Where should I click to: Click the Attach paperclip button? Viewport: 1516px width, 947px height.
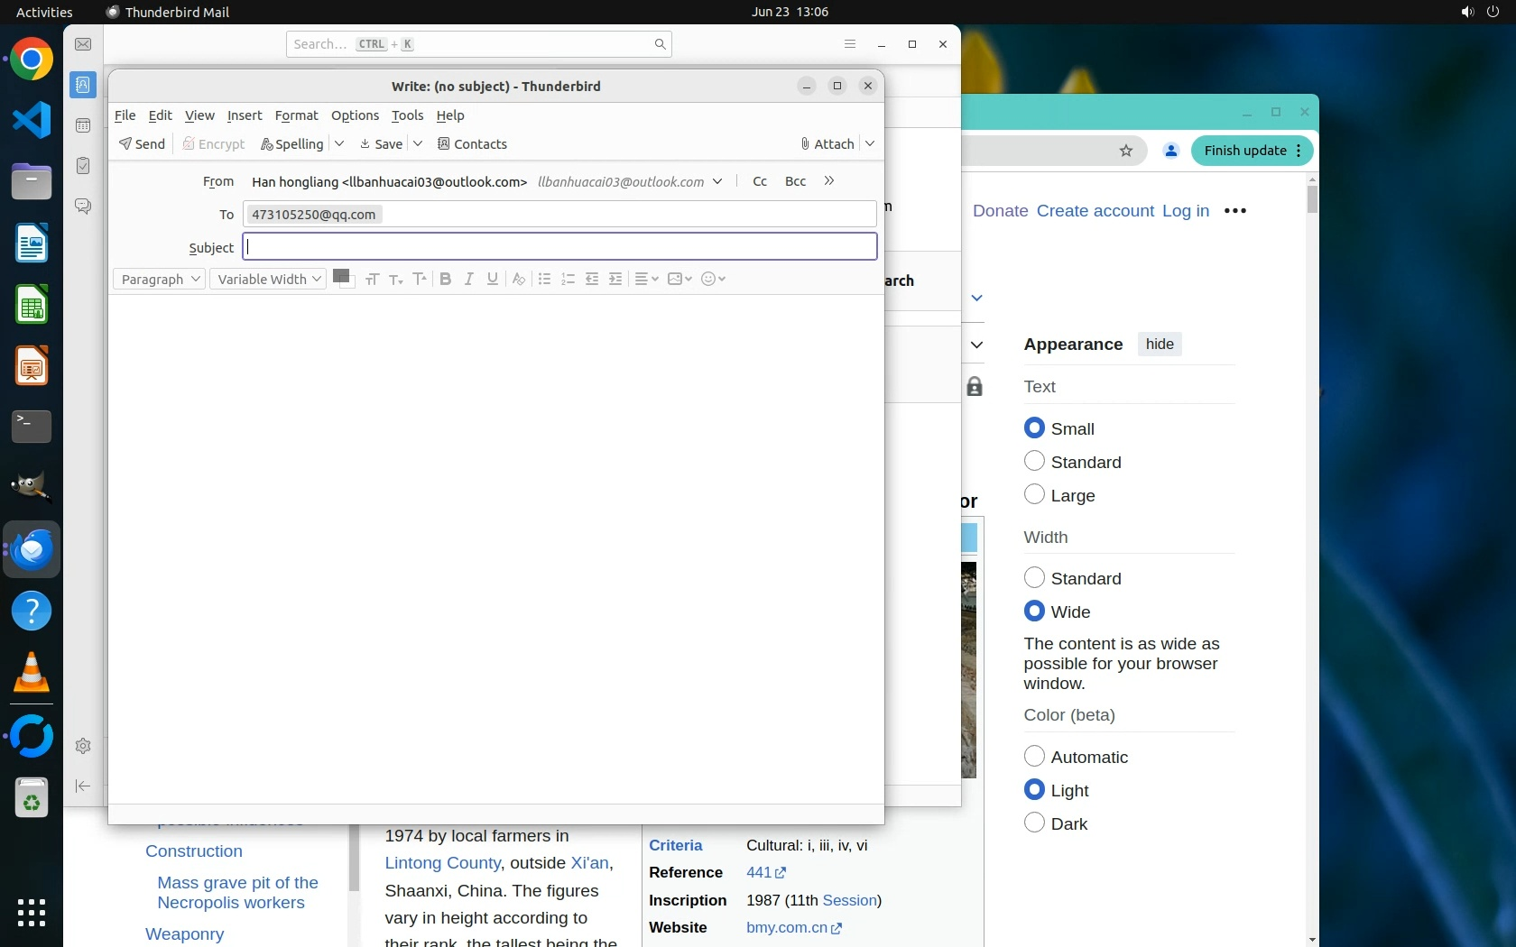click(827, 144)
